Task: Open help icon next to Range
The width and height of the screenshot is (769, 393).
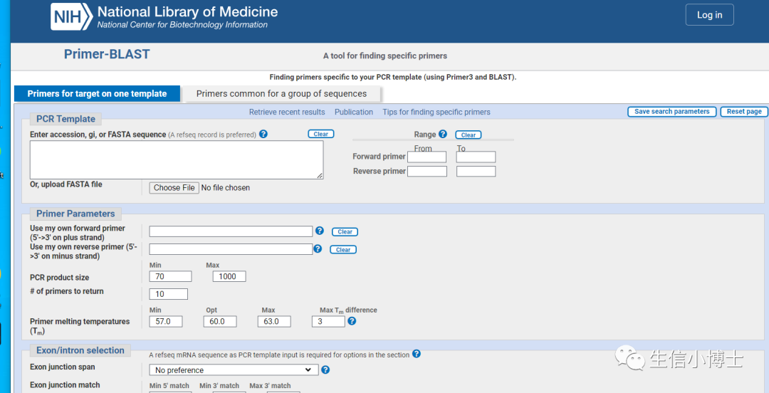Action: pos(443,134)
